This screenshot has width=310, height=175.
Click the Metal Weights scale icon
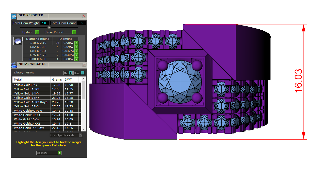click(x=14, y=65)
